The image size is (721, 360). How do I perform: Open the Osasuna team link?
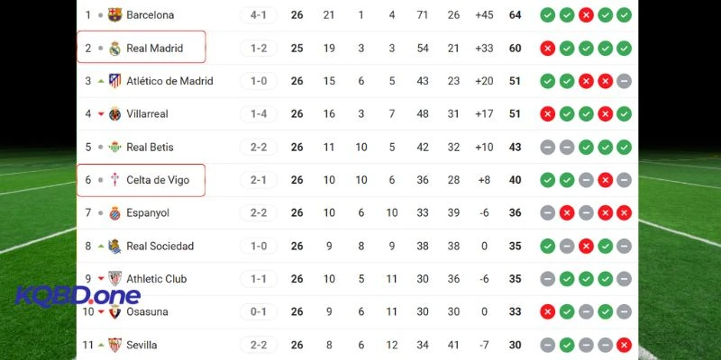148,312
